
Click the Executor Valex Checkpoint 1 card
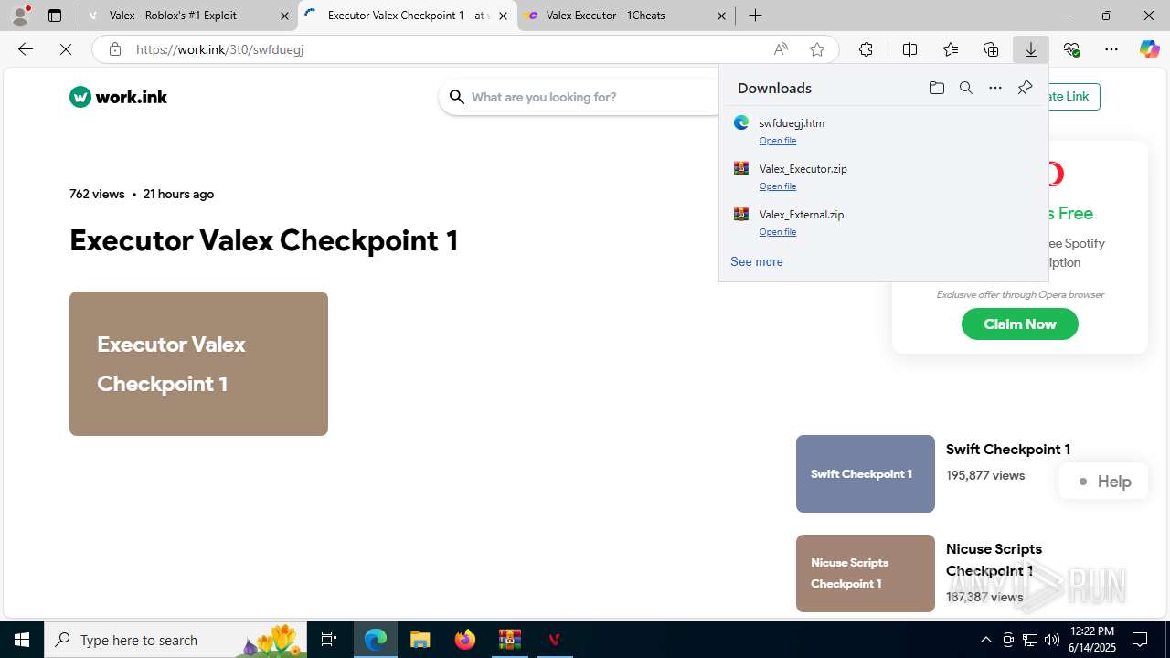[x=198, y=364]
